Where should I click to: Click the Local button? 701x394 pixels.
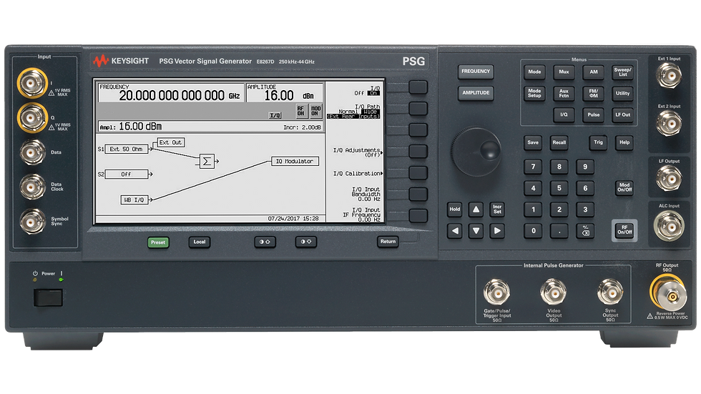[200, 242]
